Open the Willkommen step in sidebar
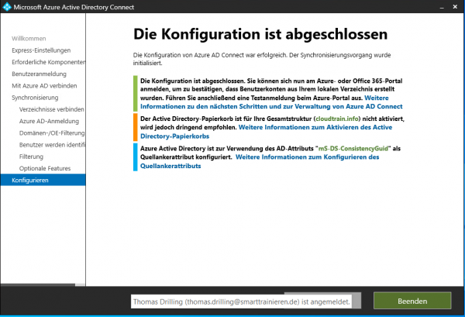The image size is (465, 317). [29, 38]
